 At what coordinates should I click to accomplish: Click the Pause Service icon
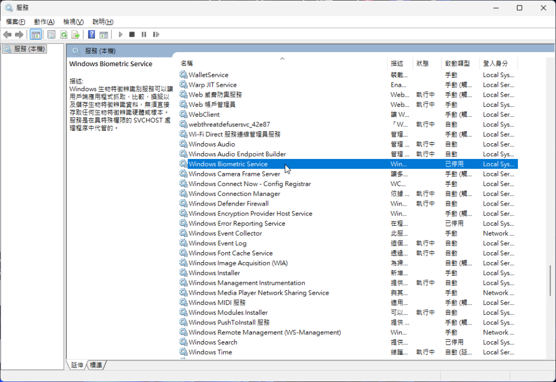coord(144,35)
